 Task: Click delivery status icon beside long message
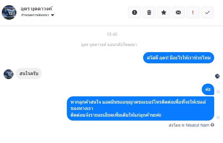[x=218, y=117]
